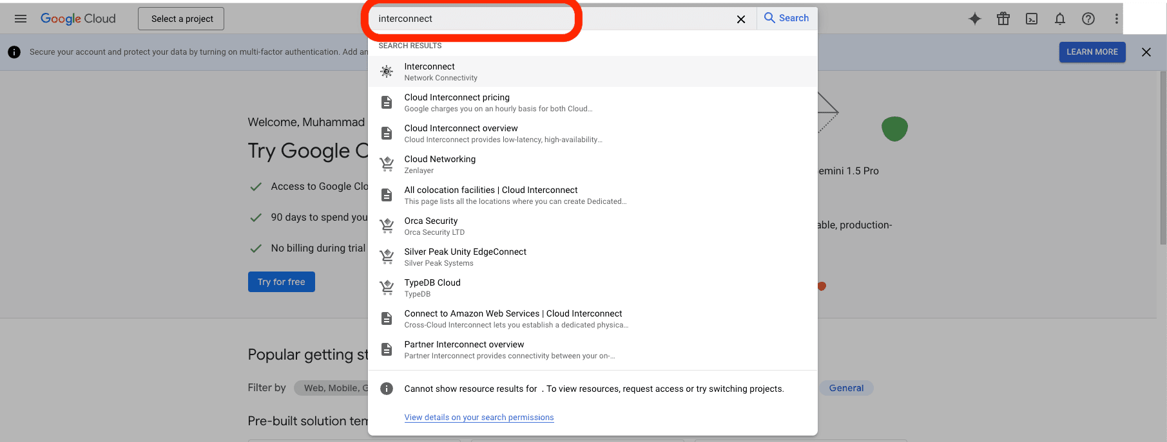Select the General filter chip
Viewport: 1167px width, 442px height.
point(846,388)
